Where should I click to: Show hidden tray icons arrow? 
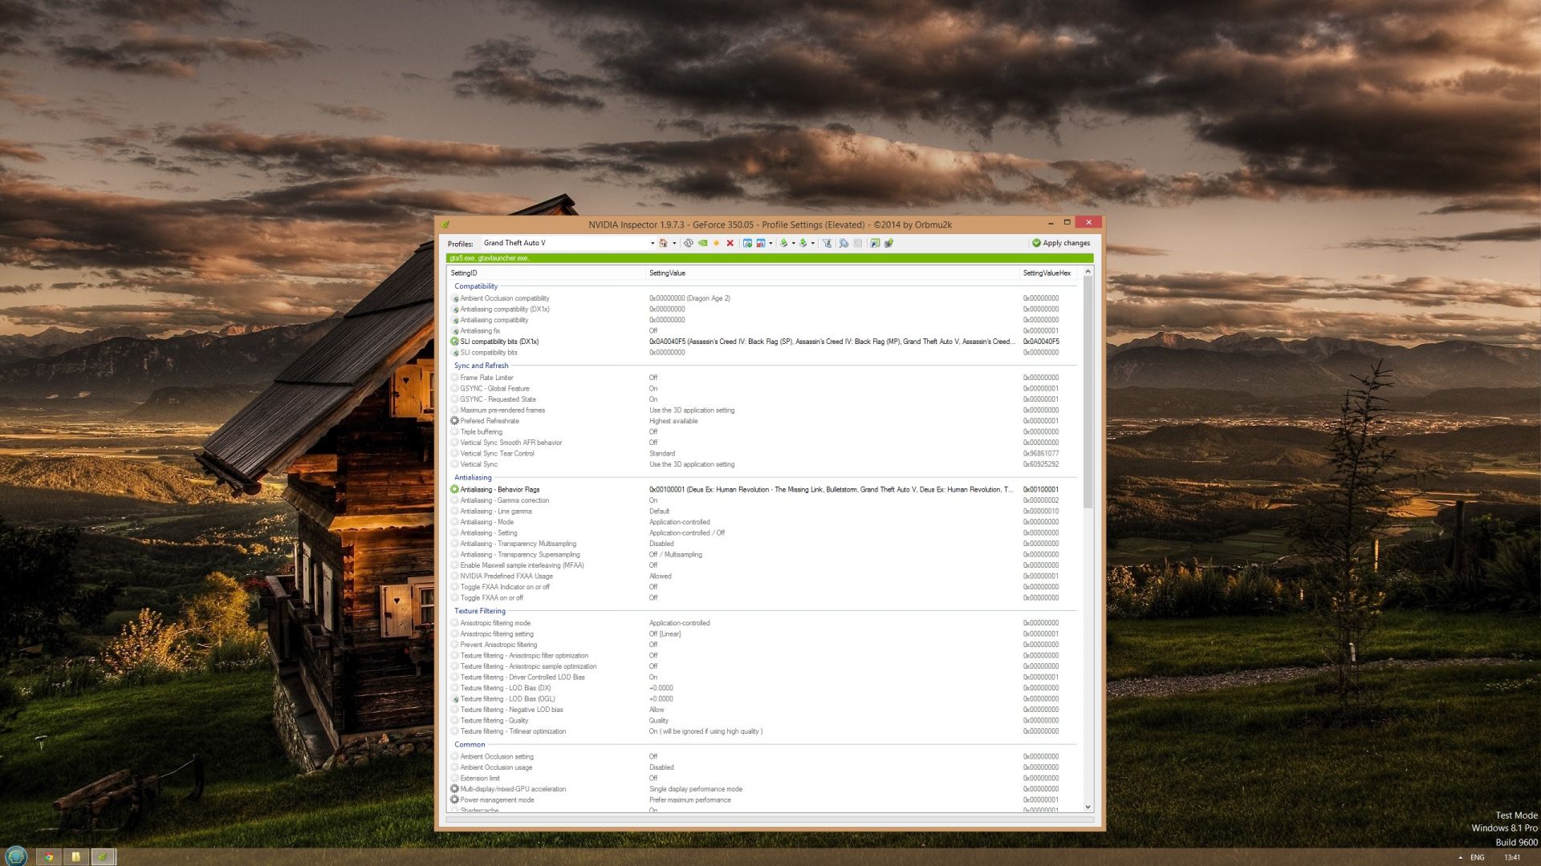1460,858
